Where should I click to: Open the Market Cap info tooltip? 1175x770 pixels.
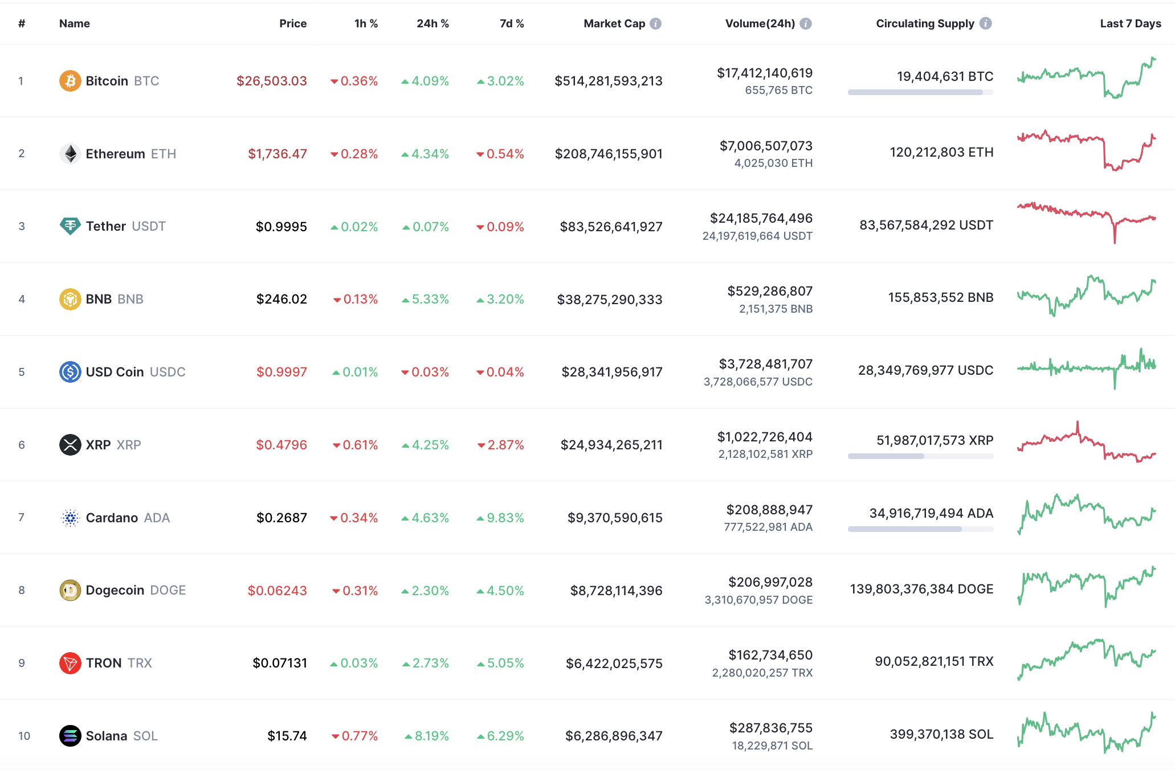pos(656,23)
